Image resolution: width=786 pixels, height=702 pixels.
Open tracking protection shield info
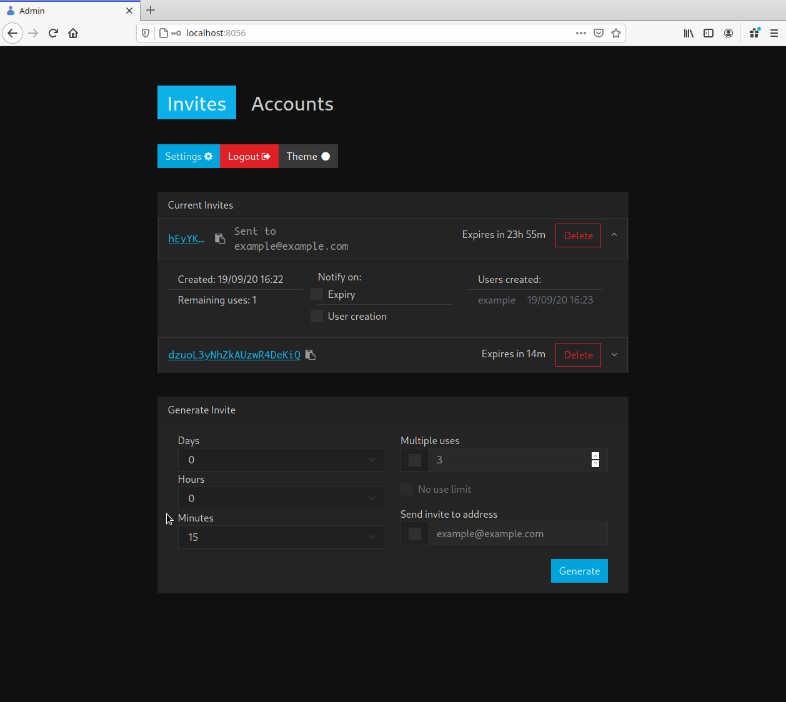point(146,33)
